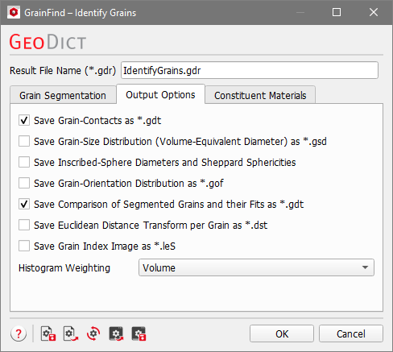Click the Result File Name input field

click(250, 70)
